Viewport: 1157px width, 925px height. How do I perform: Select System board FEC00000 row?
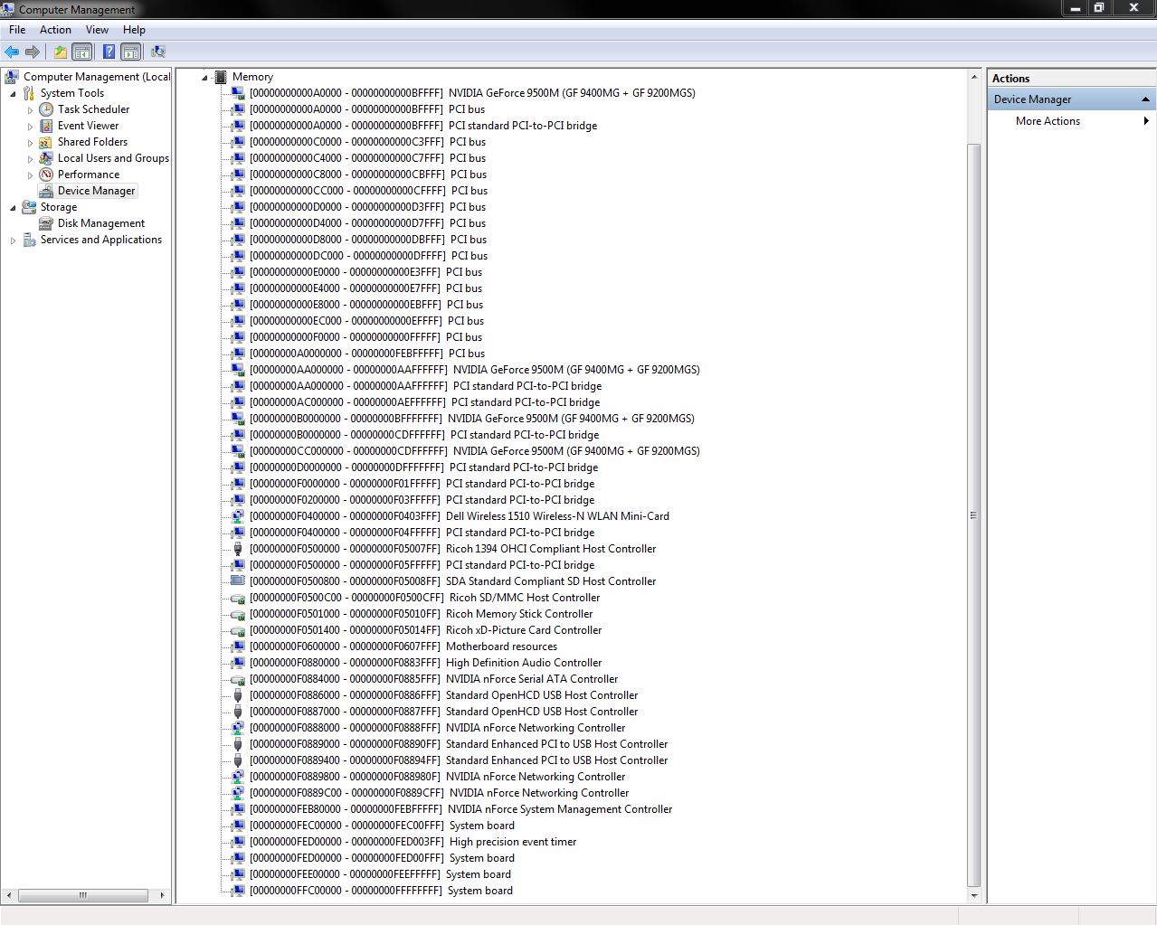pos(382,826)
